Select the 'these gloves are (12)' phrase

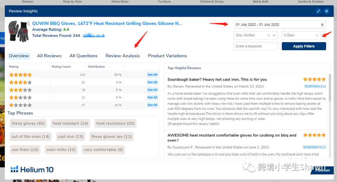[111, 137]
